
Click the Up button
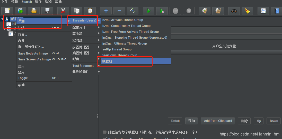pyautogui.click(x=259, y=121)
